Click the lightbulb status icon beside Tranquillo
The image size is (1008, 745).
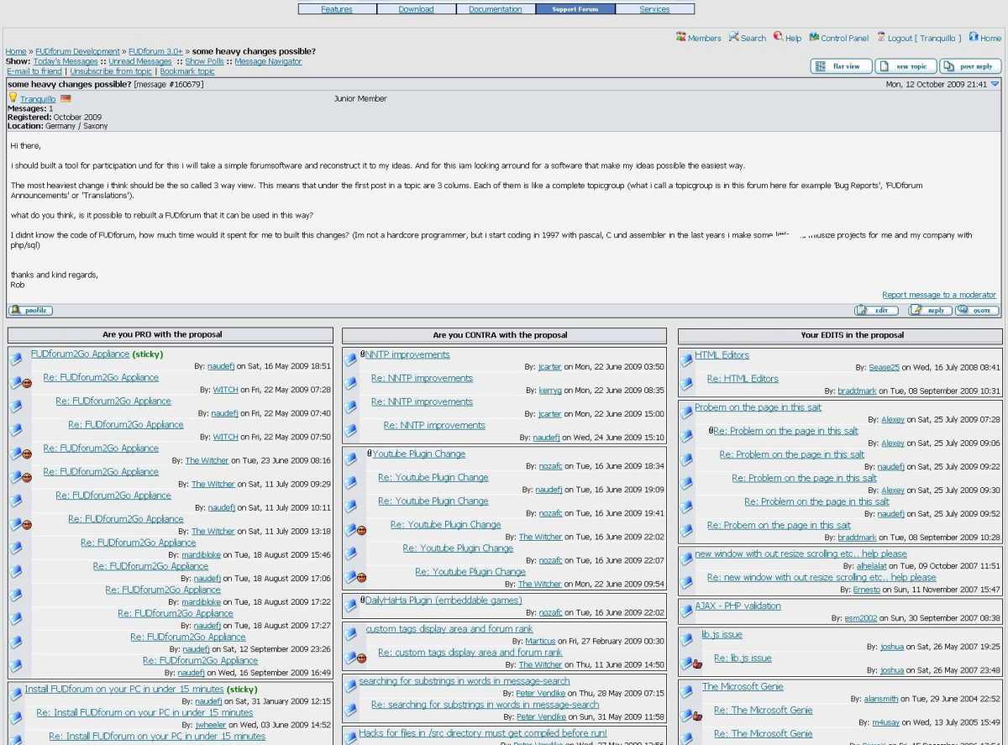tap(13, 98)
